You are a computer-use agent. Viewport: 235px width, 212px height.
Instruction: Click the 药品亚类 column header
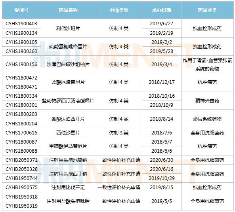tap(207, 10)
